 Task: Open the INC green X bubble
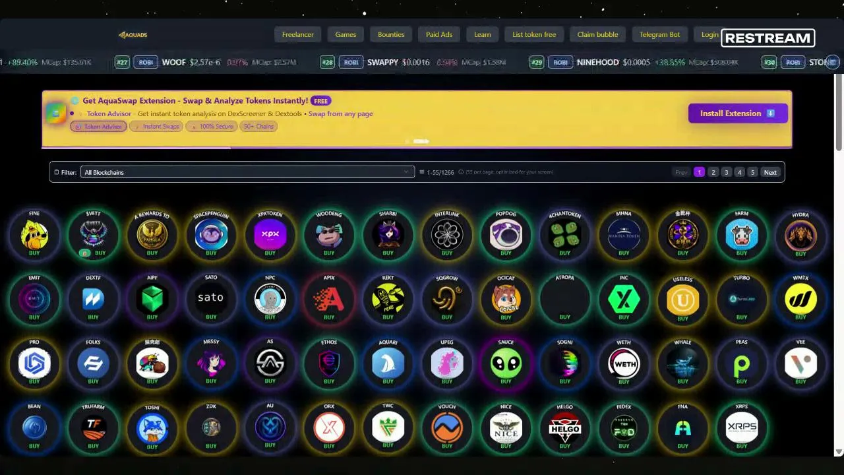[x=624, y=299]
